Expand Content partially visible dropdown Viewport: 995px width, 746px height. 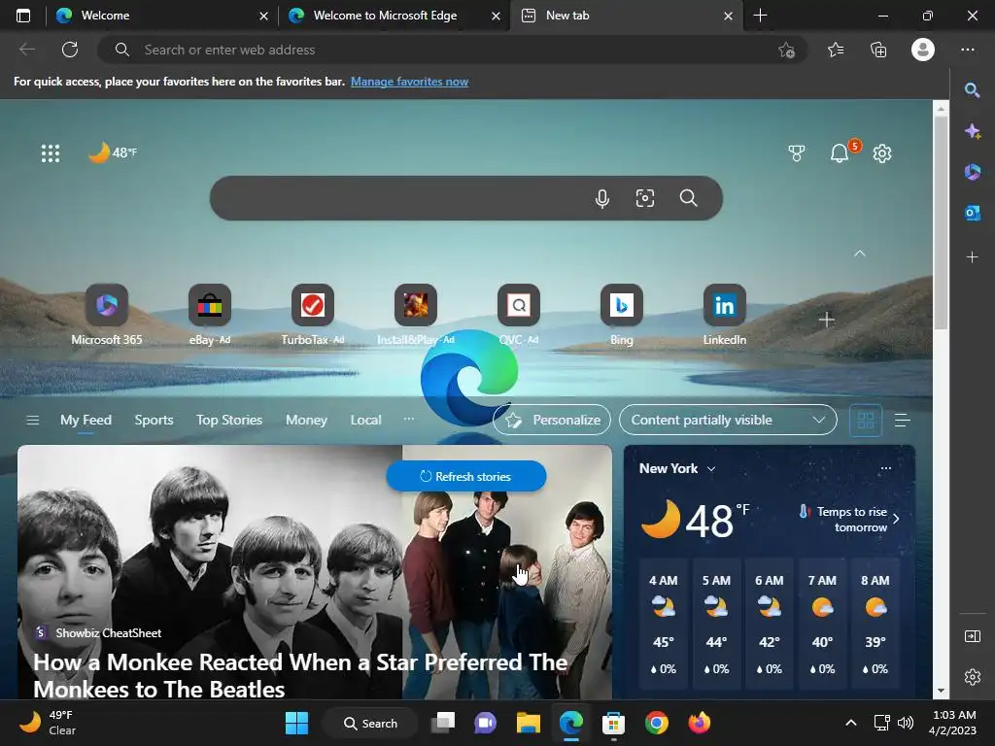(728, 420)
